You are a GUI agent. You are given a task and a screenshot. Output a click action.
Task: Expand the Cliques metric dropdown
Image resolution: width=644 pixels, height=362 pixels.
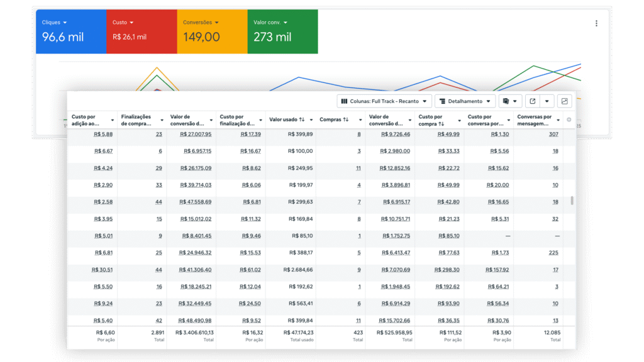point(65,23)
